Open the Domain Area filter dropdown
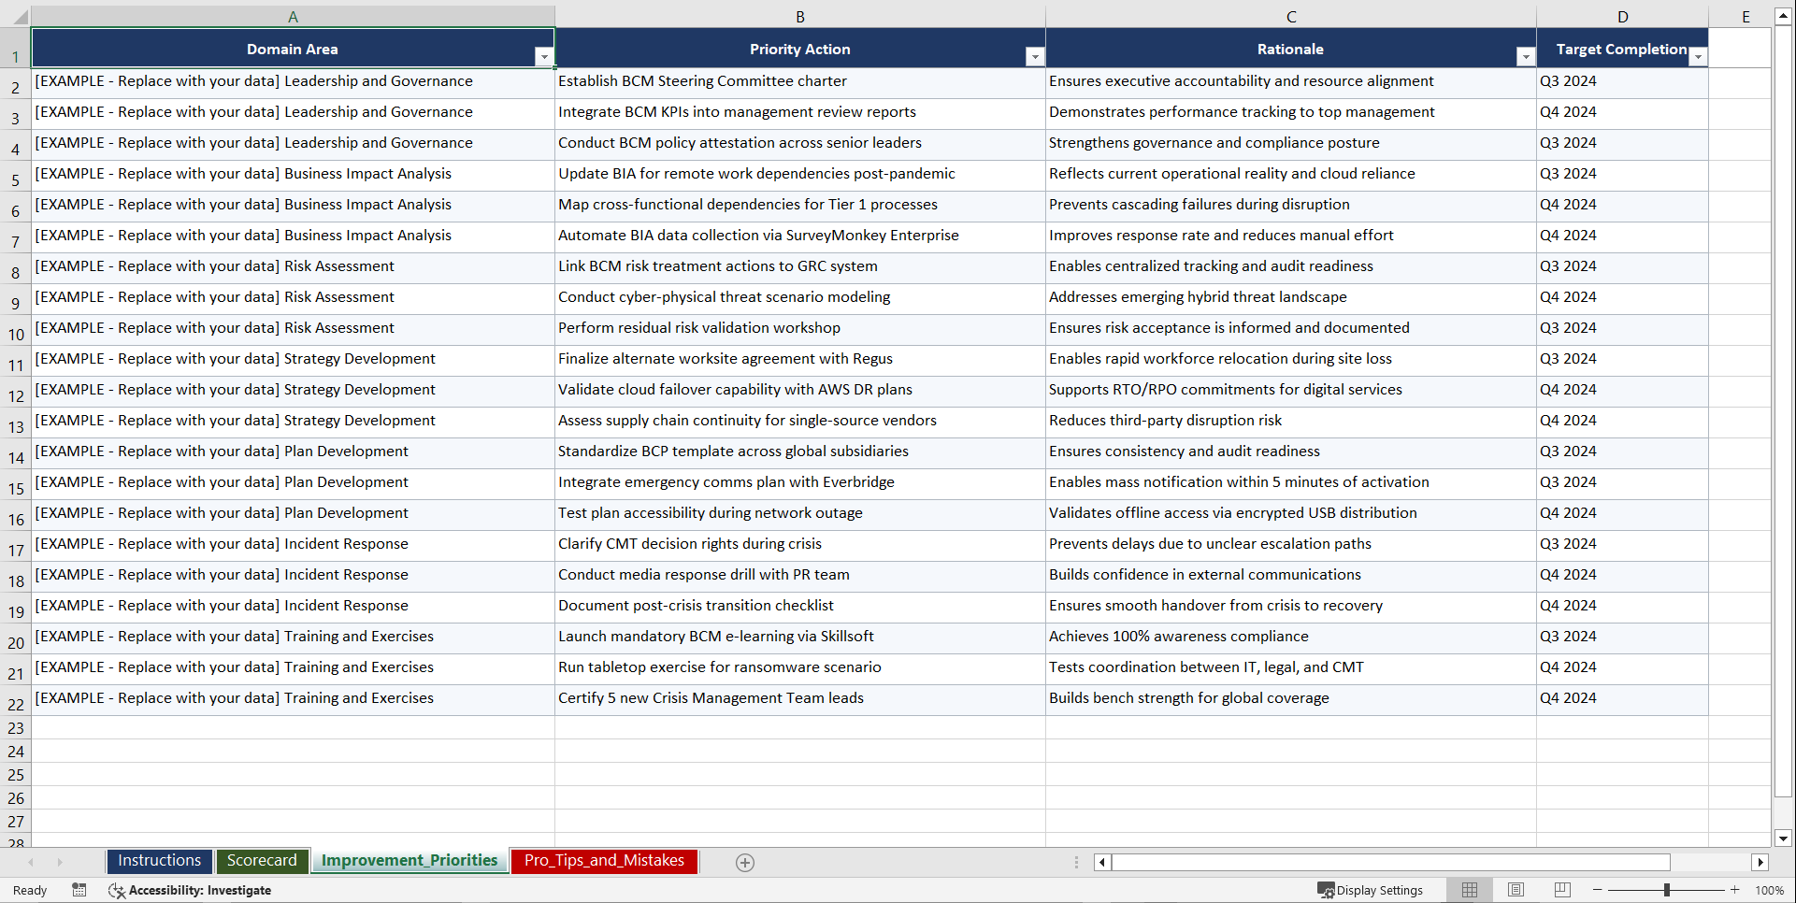This screenshot has width=1796, height=903. (x=544, y=56)
